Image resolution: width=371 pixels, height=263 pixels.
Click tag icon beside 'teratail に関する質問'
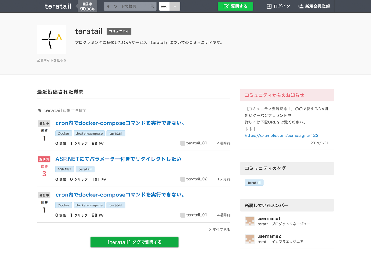click(40, 110)
